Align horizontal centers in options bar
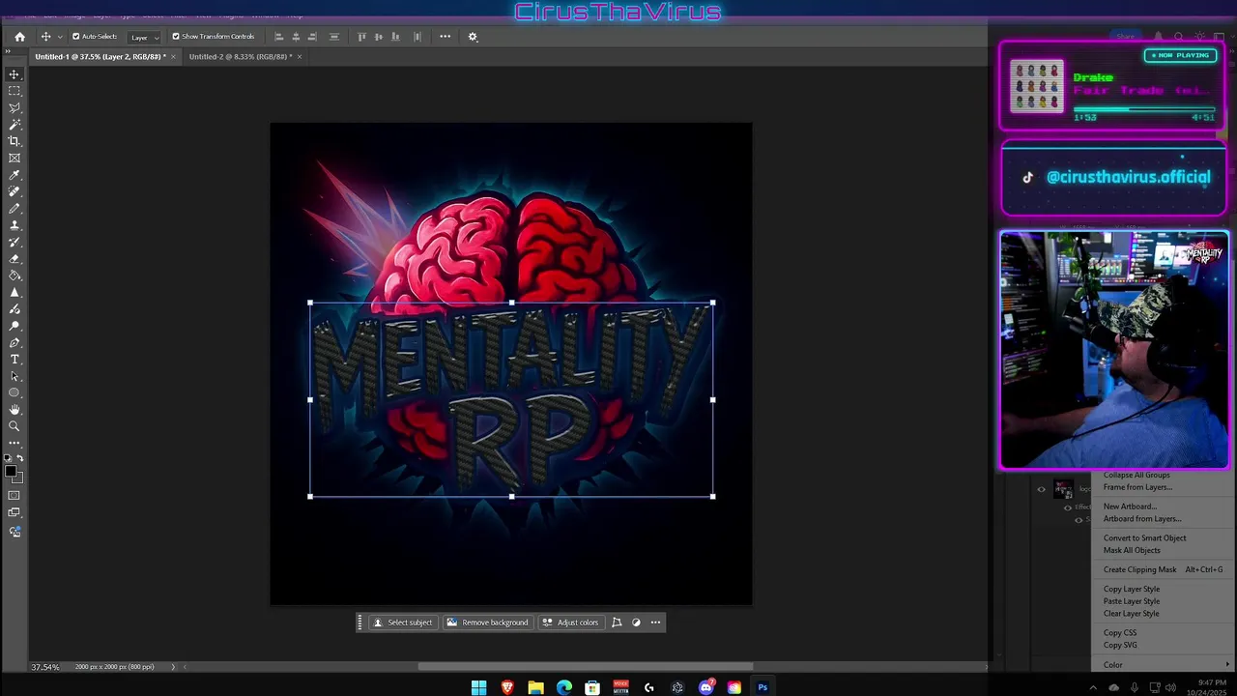The height and width of the screenshot is (696, 1237). pyautogui.click(x=296, y=37)
